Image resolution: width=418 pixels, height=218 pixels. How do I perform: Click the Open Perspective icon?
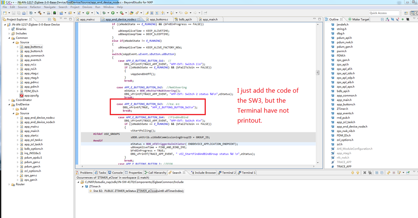click(406, 13)
